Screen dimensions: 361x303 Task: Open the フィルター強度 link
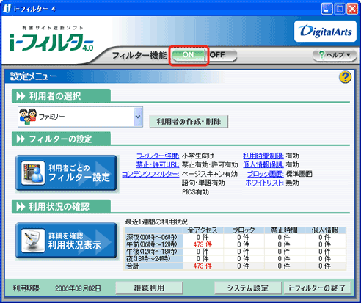point(158,156)
